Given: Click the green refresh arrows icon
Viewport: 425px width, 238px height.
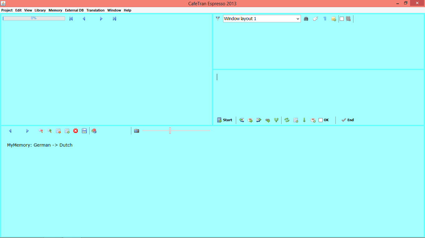Looking at the screenshot, I should point(287,120).
